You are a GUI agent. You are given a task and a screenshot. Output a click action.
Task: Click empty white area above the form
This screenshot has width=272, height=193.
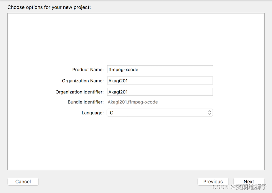point(136,38)
